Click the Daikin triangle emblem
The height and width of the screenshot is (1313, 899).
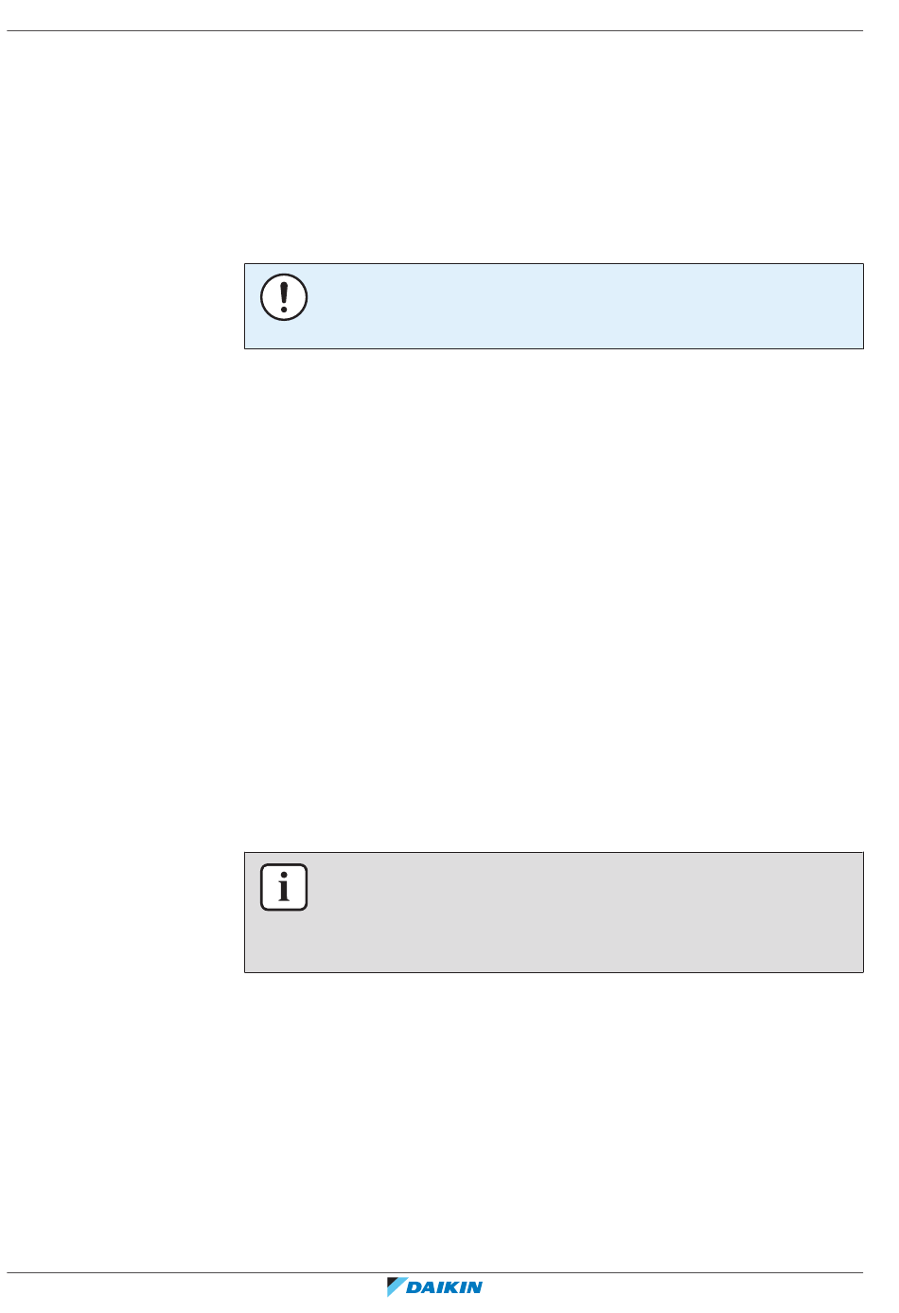396,1286
